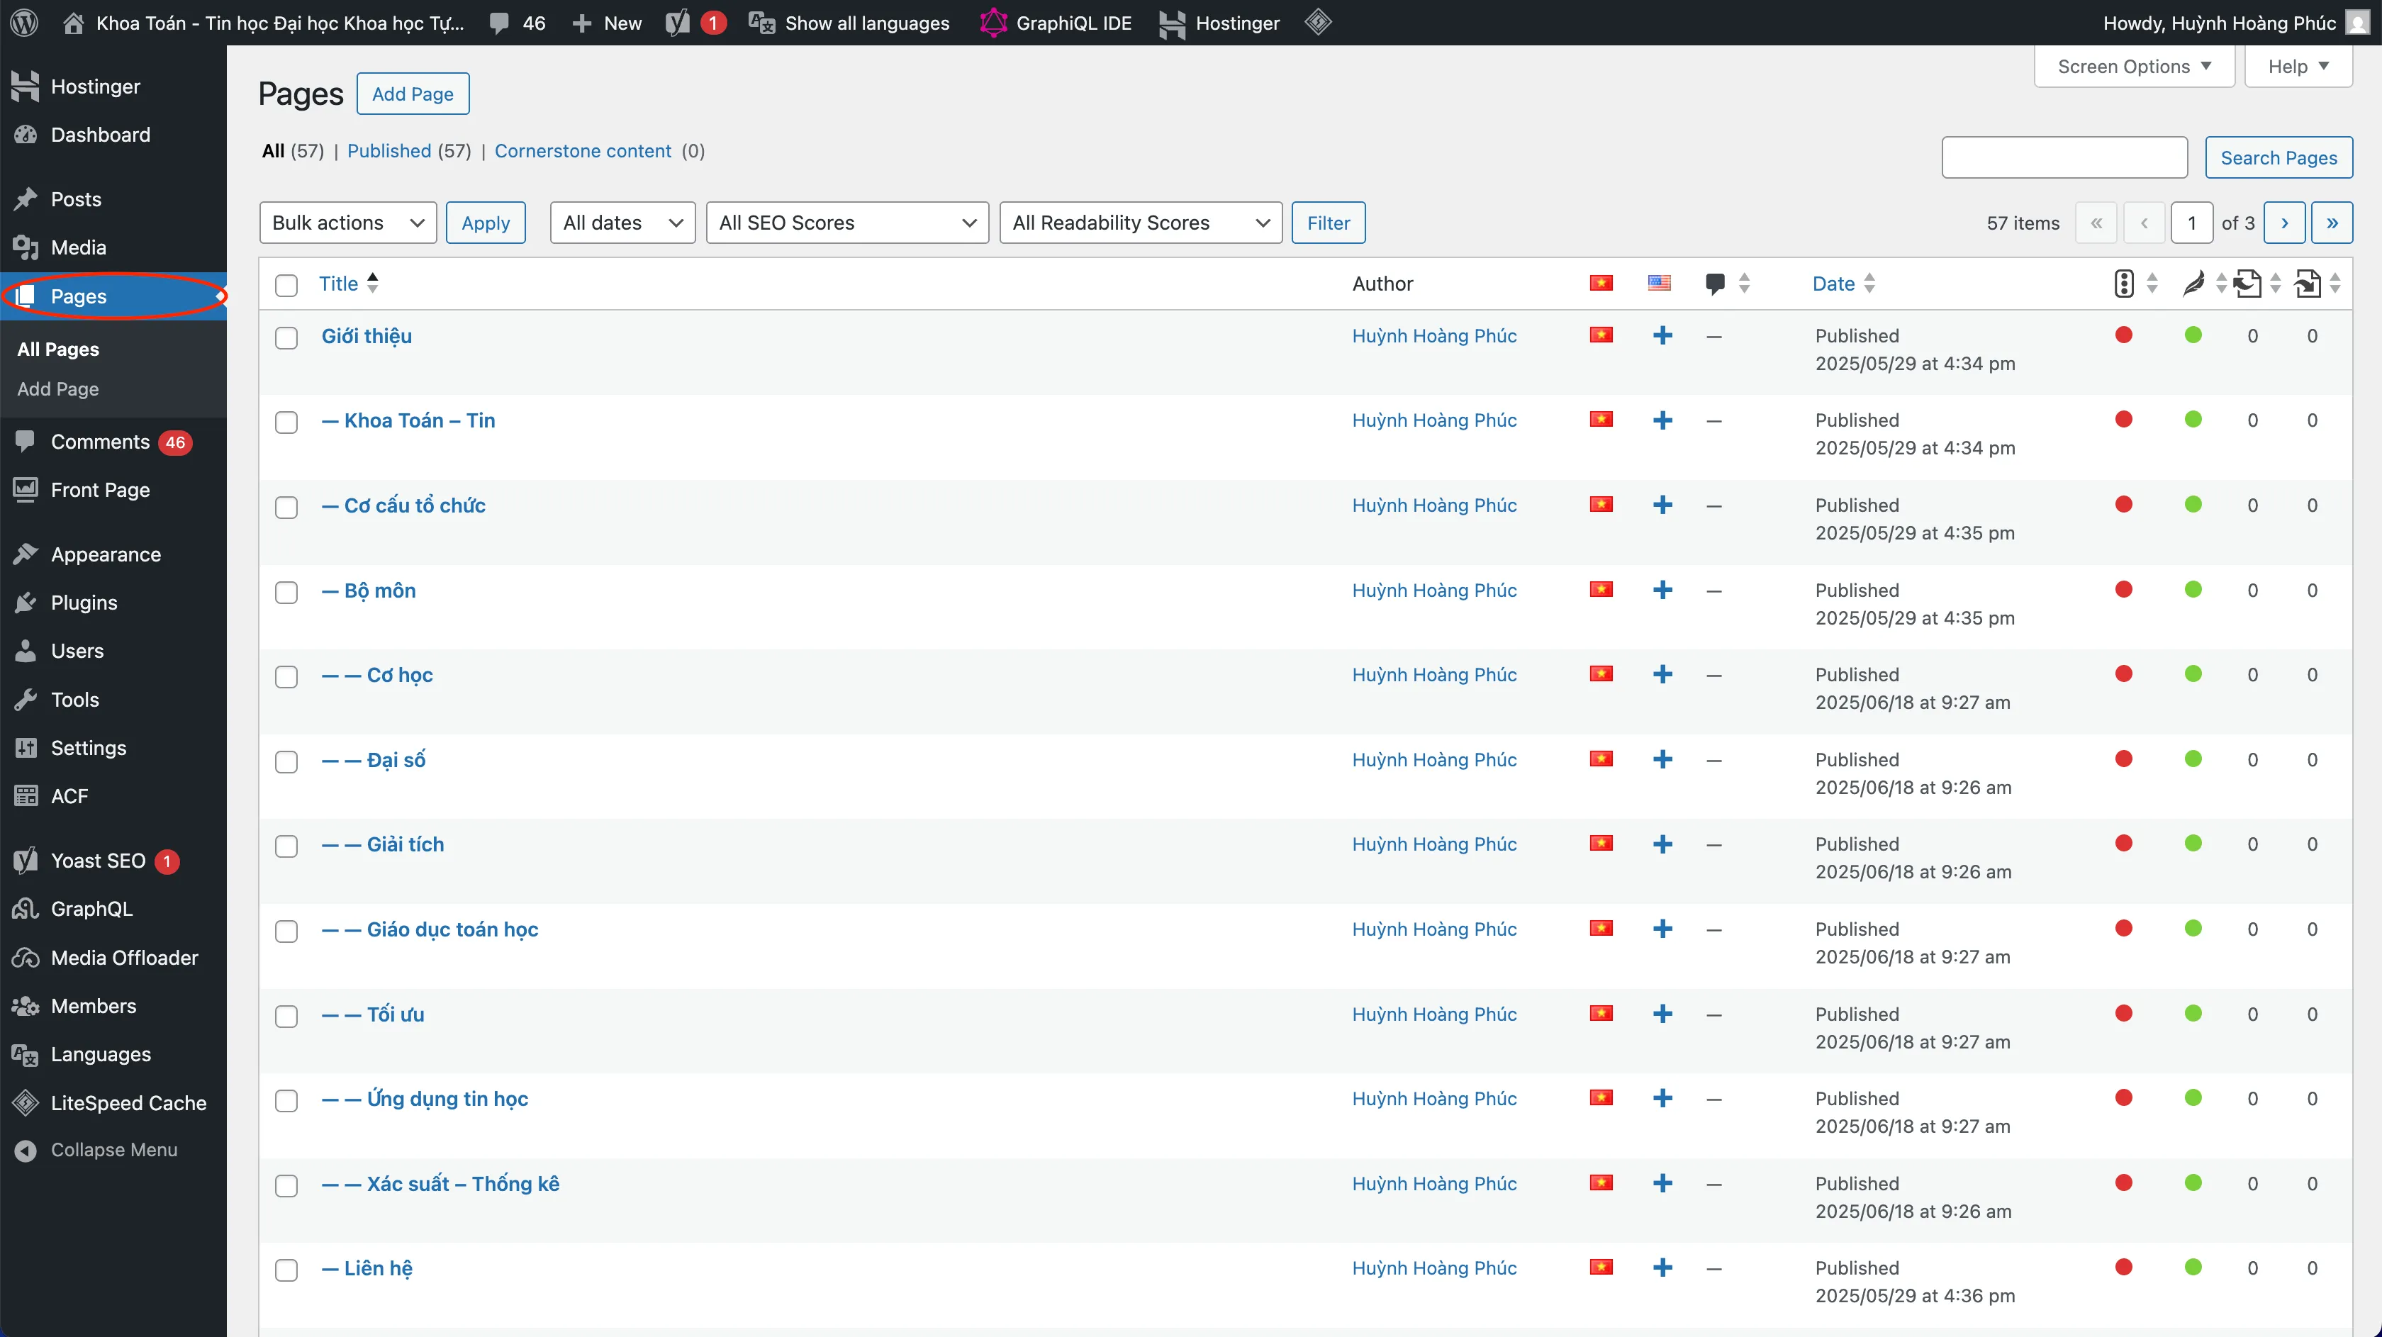Click the red SEO score dot for Cơ học
Viewport: 2382px width, 1337px height.
2124,674
